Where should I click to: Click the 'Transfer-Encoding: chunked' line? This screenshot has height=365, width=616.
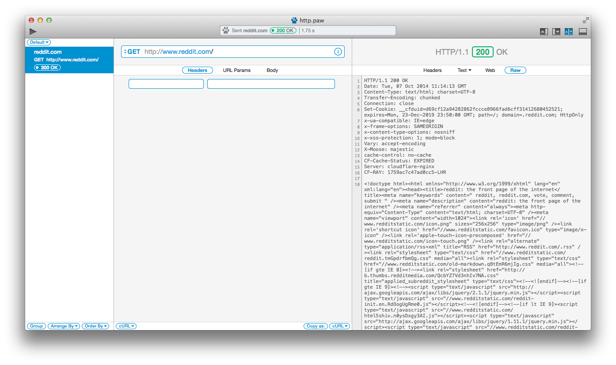[402, 98]
